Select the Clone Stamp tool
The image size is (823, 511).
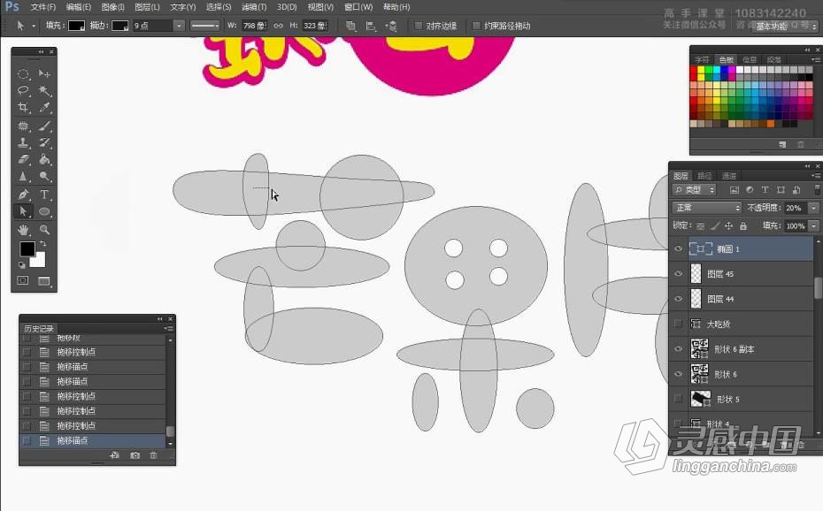click(23, 142)
